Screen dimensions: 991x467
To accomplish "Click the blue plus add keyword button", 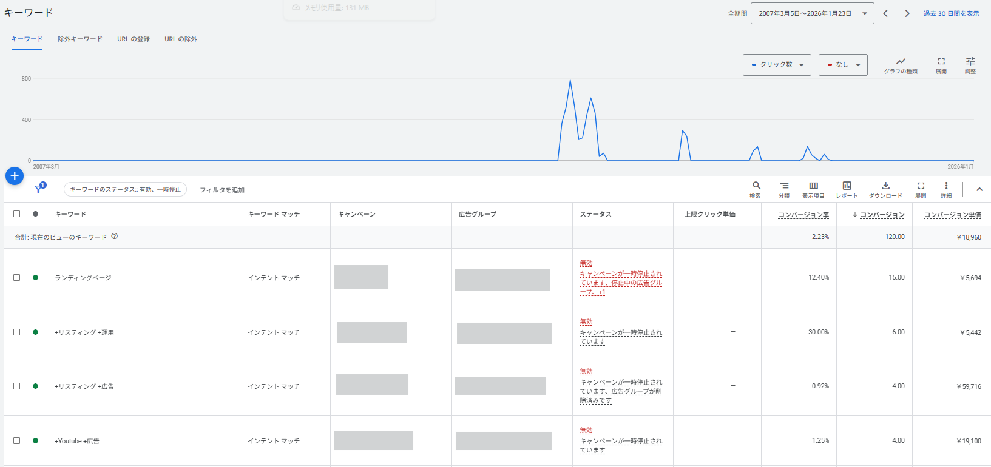I will pyautogui.click(x=15, y=176).
